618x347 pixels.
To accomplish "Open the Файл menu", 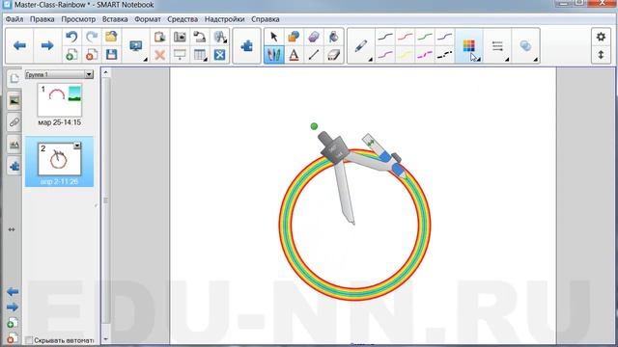I will [14, 19].
